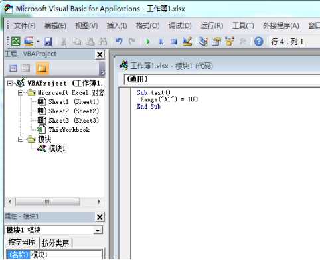This screenshot has width=320, height=260.
Task: Select ThisWorkbook in project tree
Action: pos(69,130)
